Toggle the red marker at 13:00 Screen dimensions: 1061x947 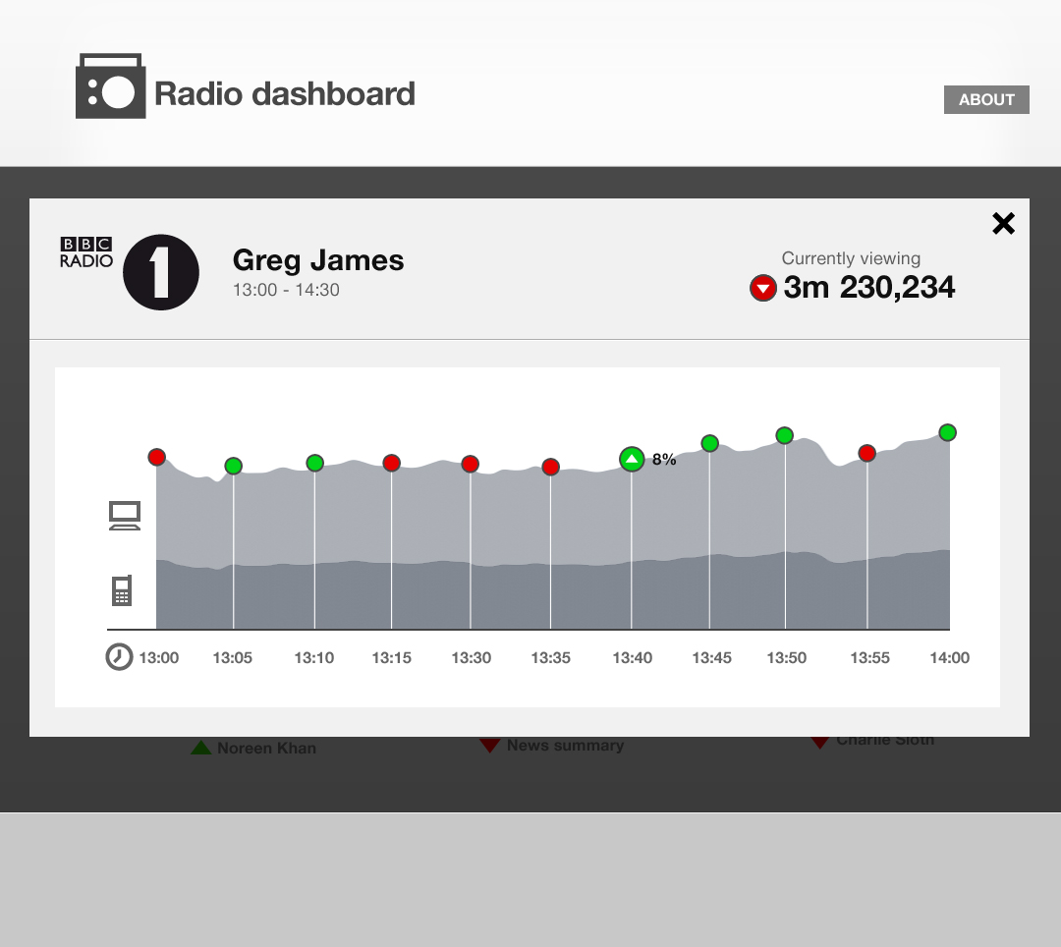157,457
